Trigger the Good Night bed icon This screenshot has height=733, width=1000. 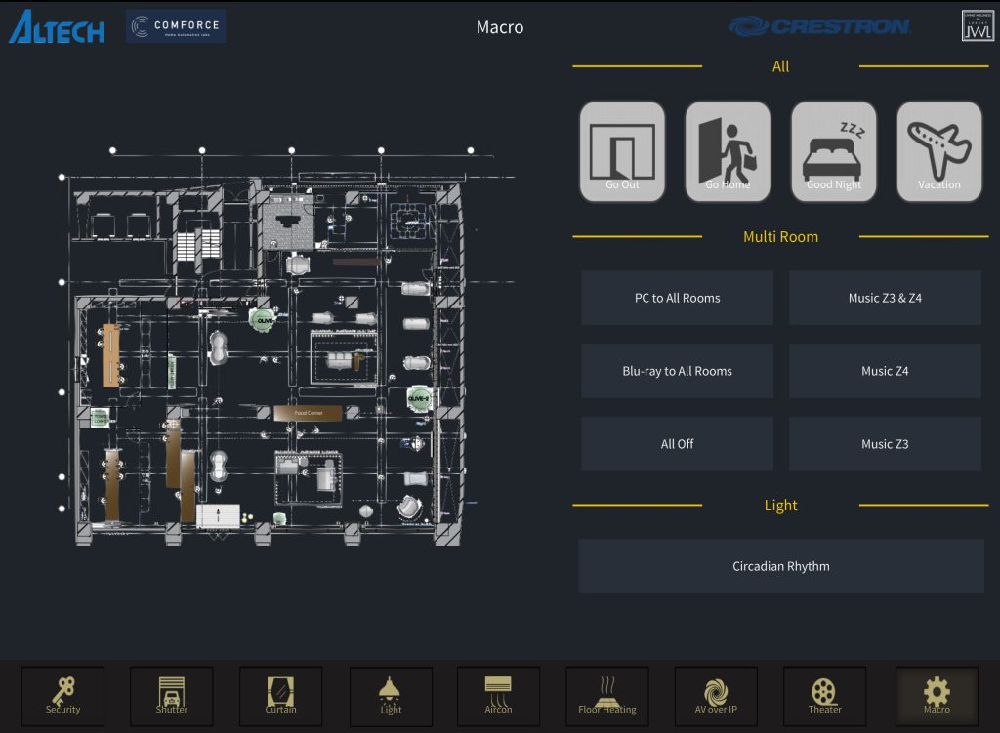pyautogui.click(x=834, y=152)
